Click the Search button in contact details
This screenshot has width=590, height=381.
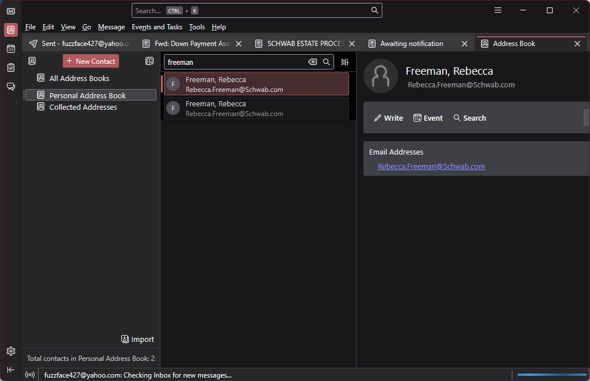[x=470, y=118]
